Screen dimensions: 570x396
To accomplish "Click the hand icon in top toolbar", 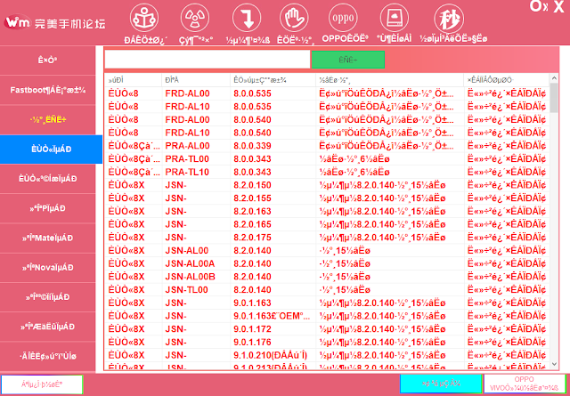I will 294,18.
